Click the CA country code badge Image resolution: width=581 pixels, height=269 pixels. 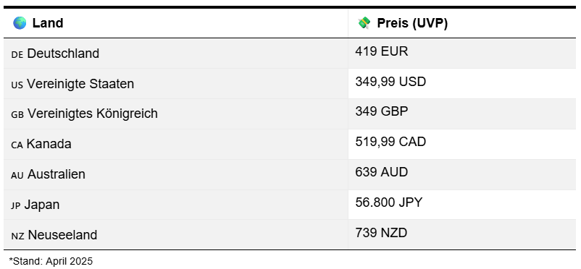[17, 145]
